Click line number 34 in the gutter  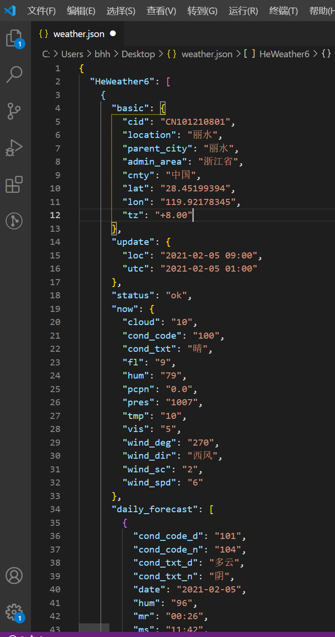55,509
